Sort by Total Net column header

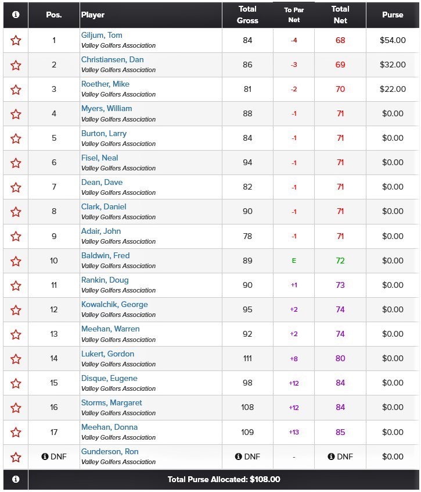tap(340, 15)
